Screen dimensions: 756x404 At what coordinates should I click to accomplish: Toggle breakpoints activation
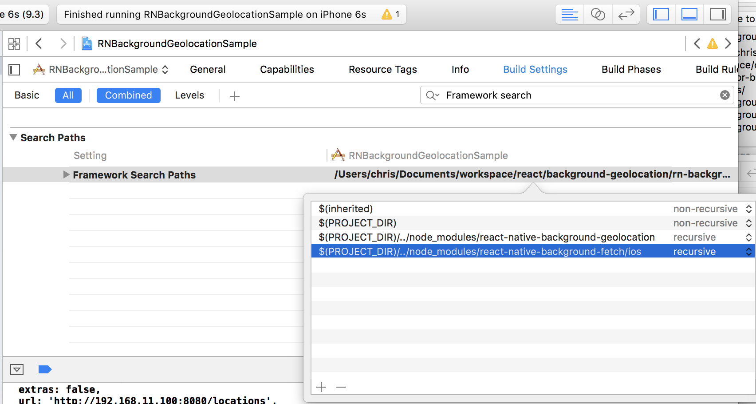(x=45, y=369)
